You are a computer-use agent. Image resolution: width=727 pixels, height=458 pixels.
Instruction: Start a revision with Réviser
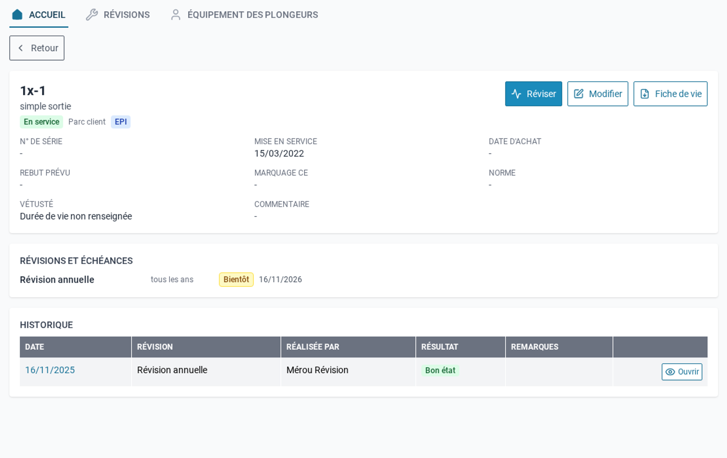click(533, 94)
